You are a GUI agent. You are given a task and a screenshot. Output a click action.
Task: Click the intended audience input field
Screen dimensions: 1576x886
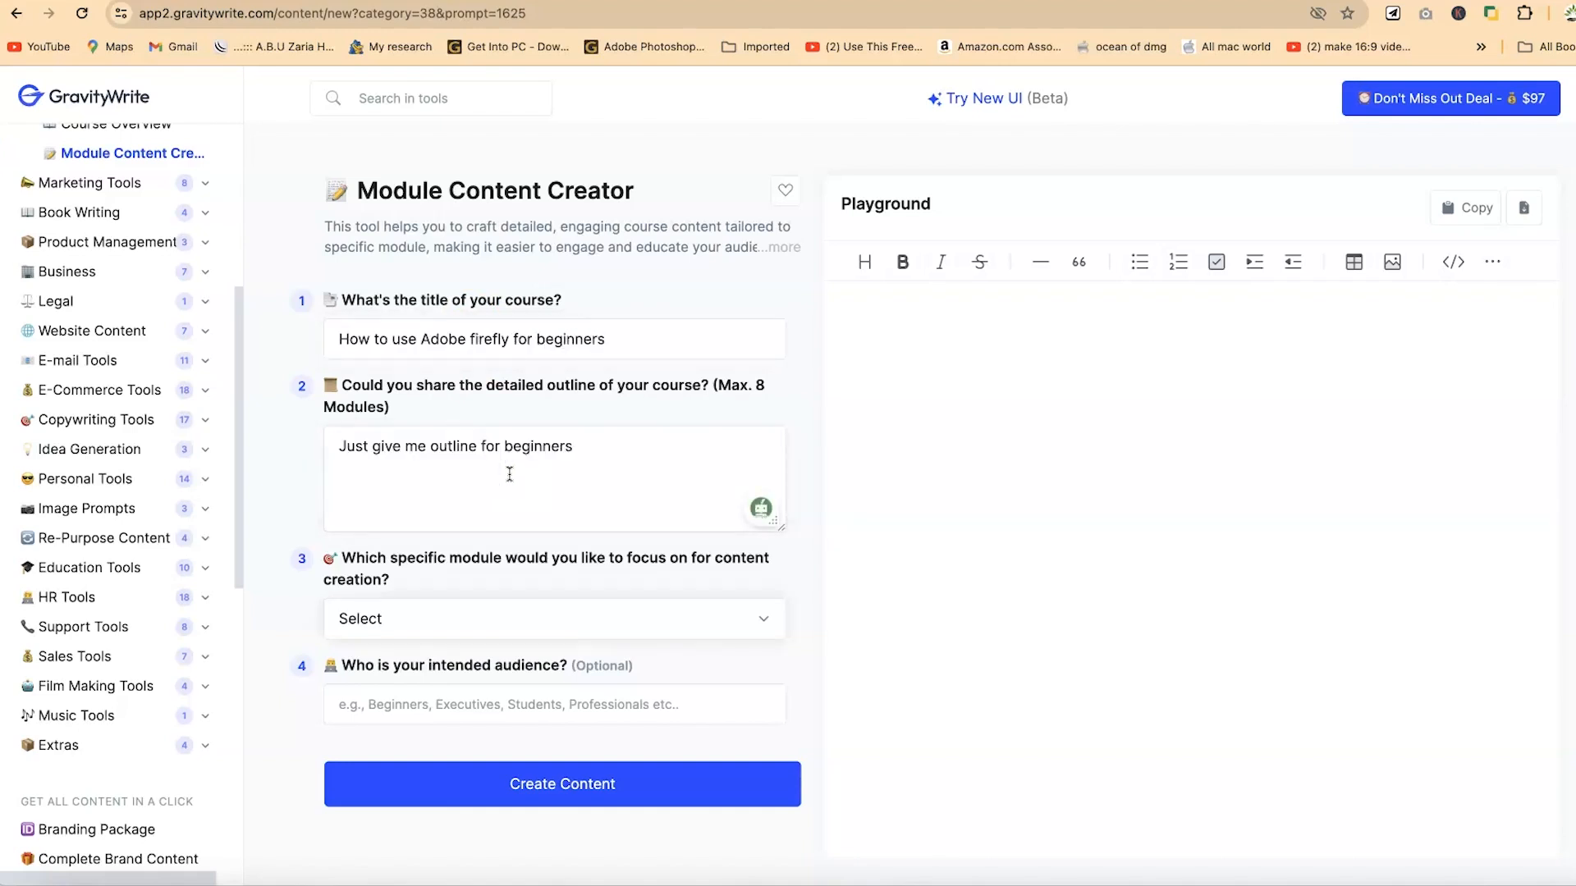tap(554, 704)
